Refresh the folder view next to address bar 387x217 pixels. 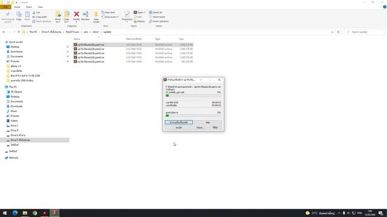(339, 32)
